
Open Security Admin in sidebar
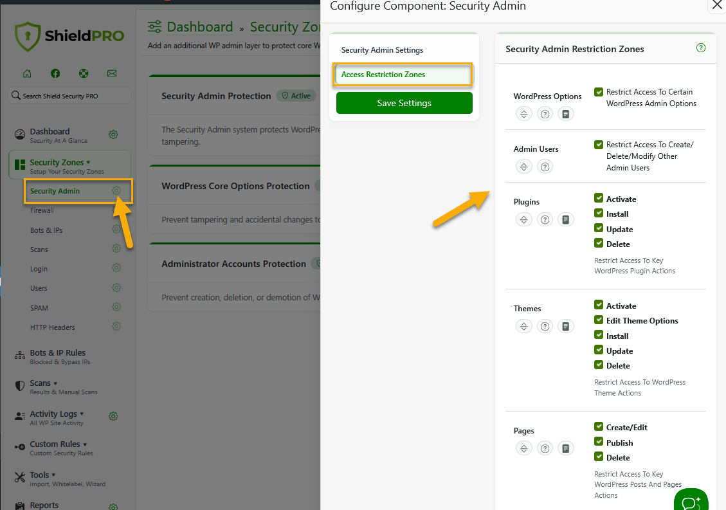(55, 191)
